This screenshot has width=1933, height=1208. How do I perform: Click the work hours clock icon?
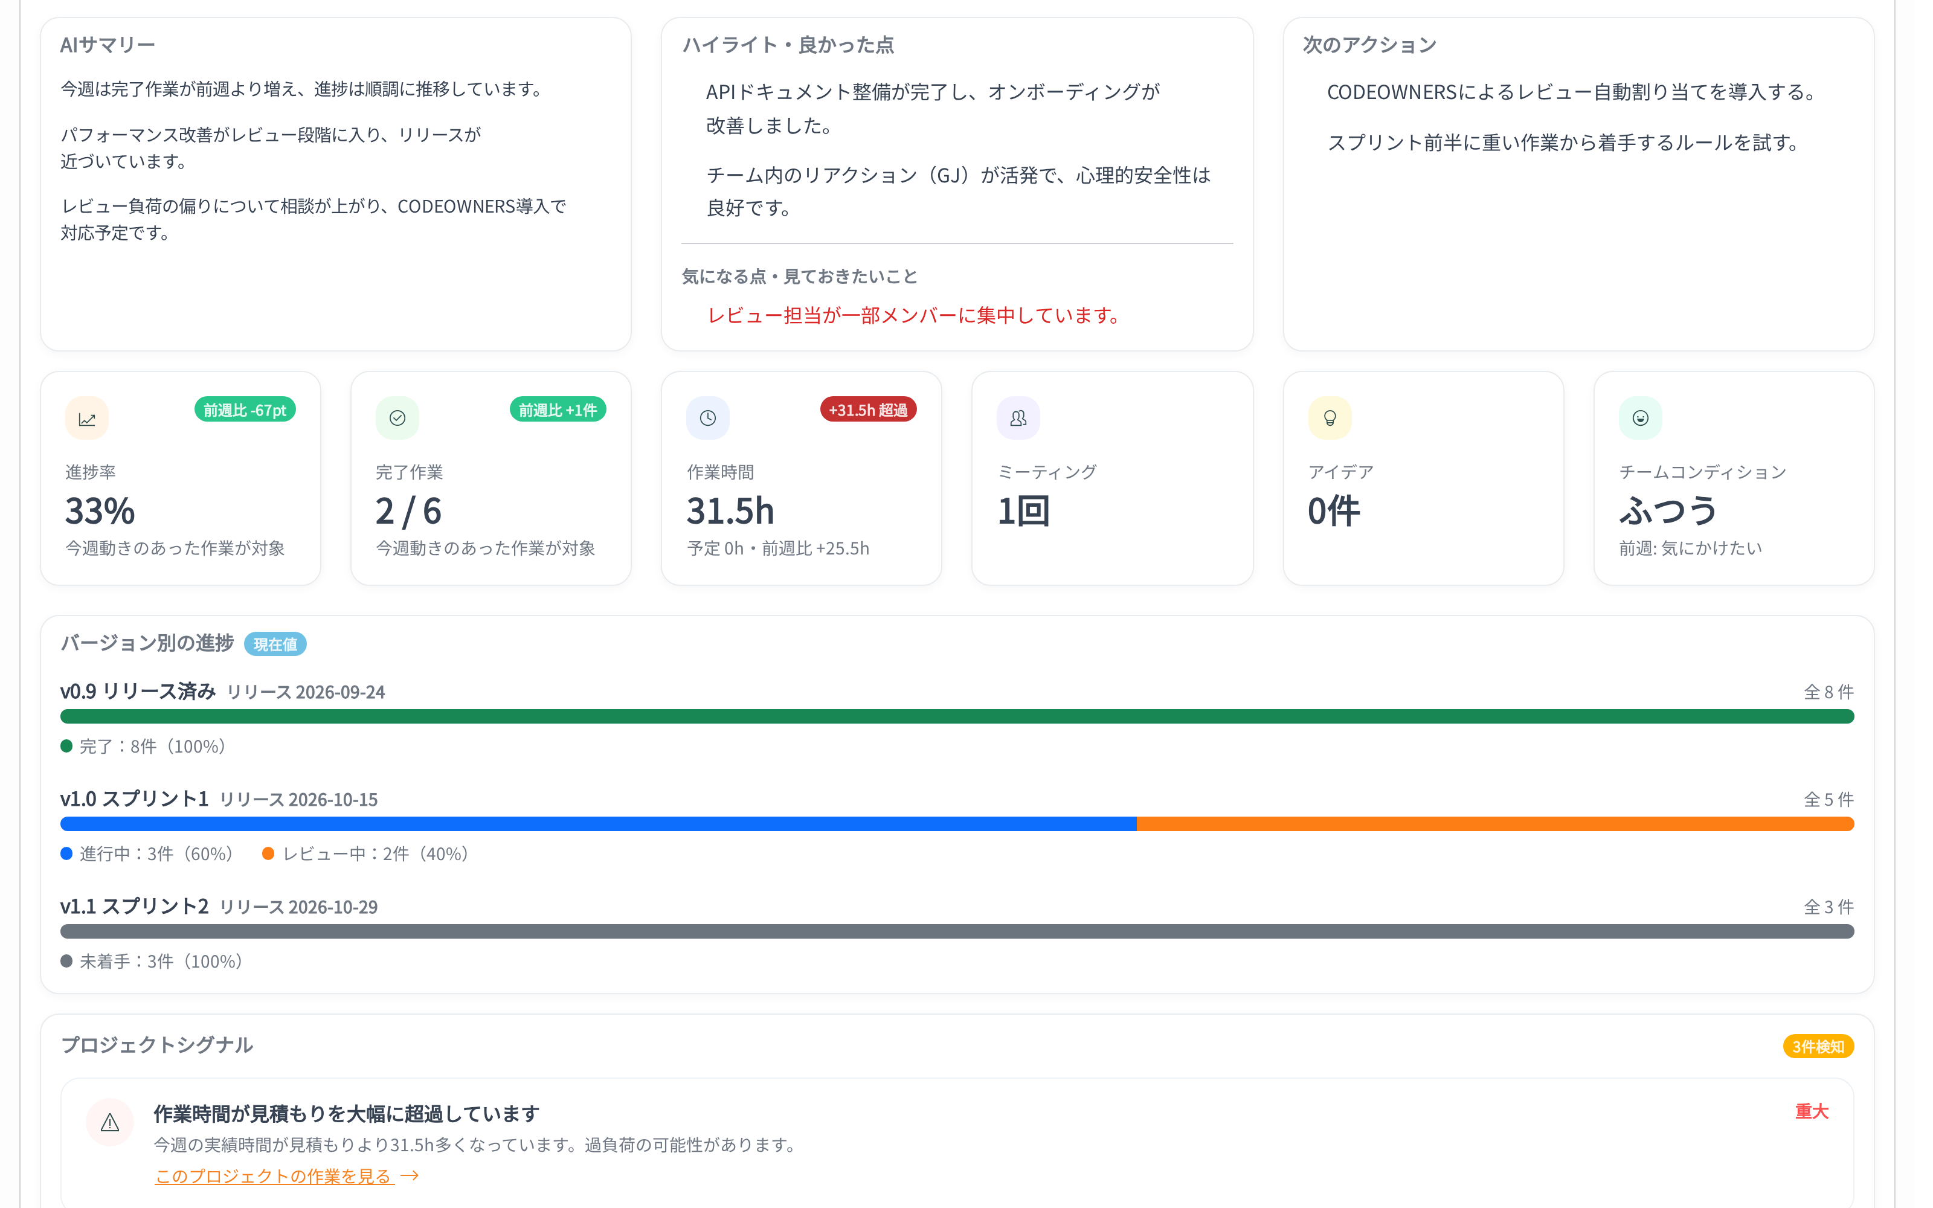click(x=708, y=419)
